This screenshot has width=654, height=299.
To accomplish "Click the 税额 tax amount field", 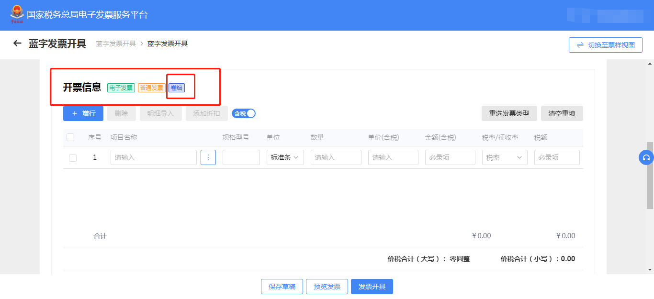I will (557, 157).
